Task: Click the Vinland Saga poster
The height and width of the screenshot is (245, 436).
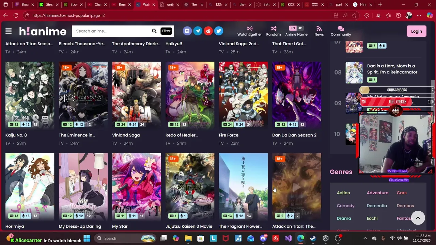Action: pos(136,95)
